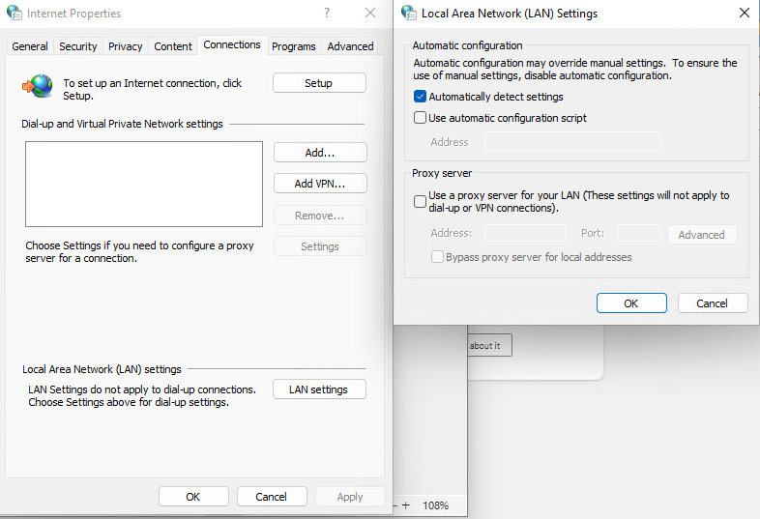
Task: Open the Security tab
Action: 78,46
